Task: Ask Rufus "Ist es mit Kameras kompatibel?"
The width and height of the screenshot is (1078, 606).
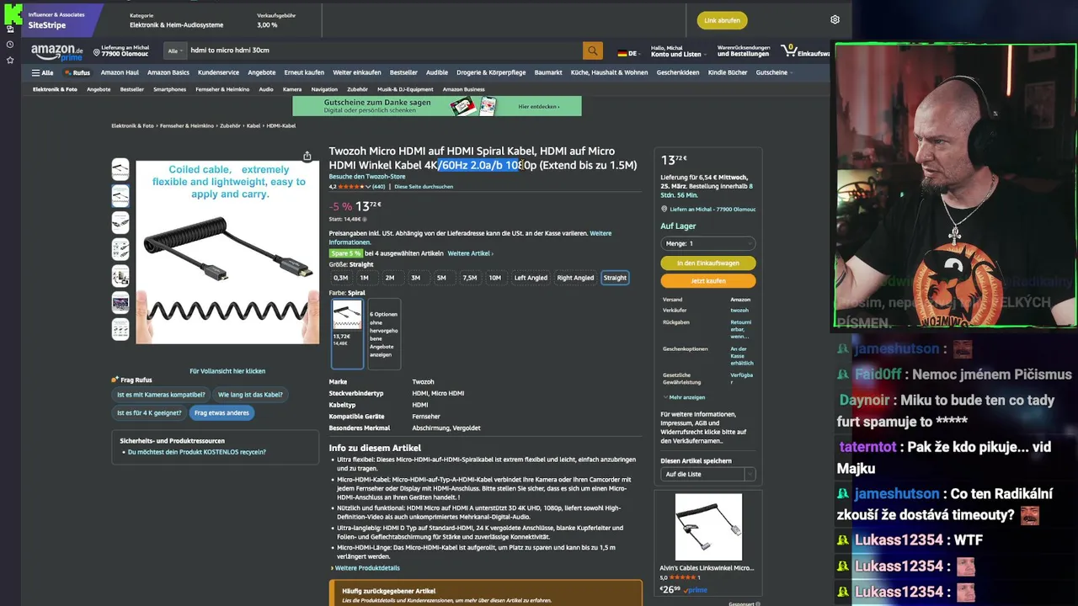Action: 161,394
